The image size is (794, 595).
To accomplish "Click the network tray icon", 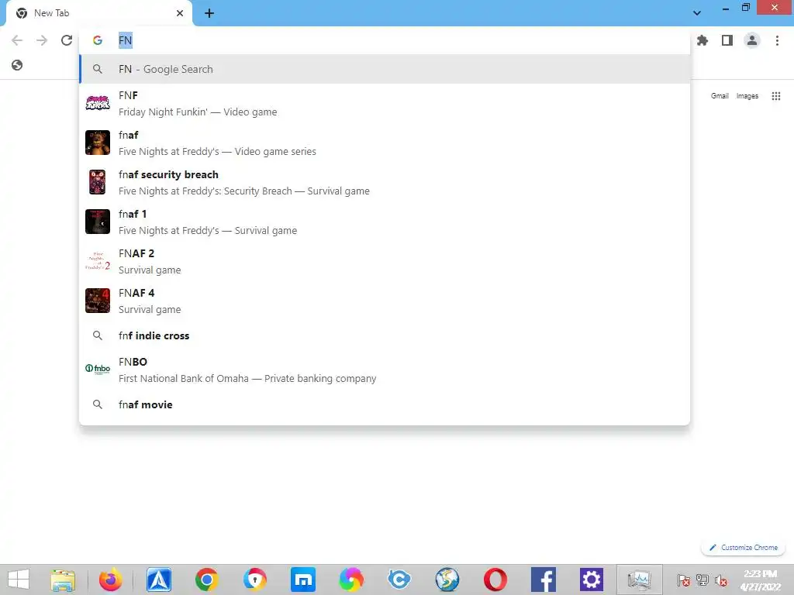I will (x=703, y=580).
